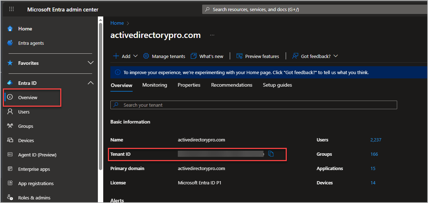
Task: Click the Groups people icon
Action: [x=10, y=126]
